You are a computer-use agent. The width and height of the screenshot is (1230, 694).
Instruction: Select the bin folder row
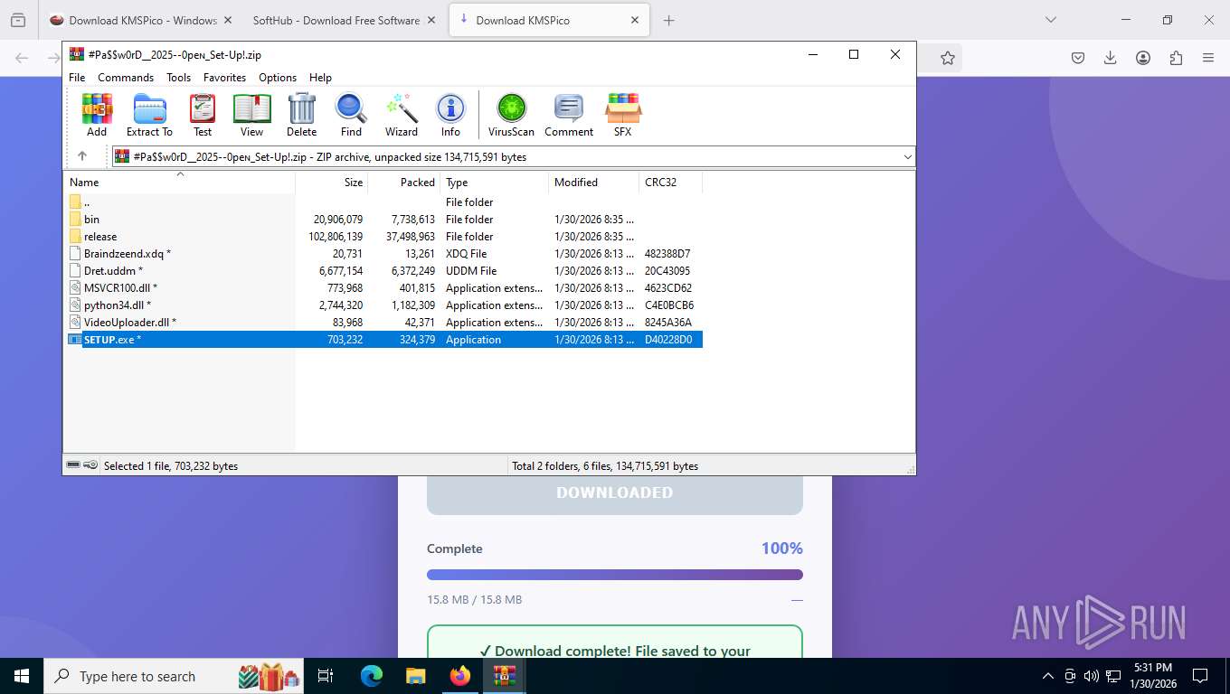pos(383,220)
